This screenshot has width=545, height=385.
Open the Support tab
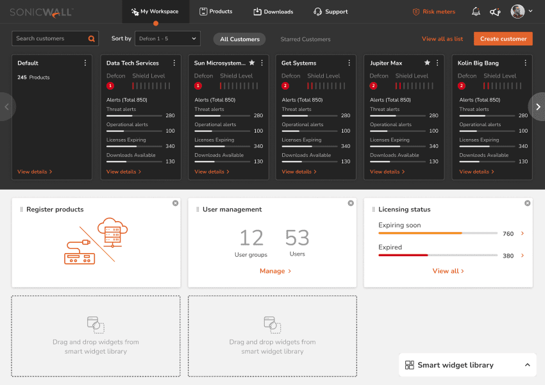(x=331, y=12)
